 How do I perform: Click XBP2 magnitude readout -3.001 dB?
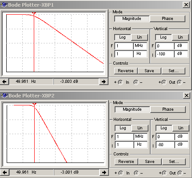coord(76,172)
